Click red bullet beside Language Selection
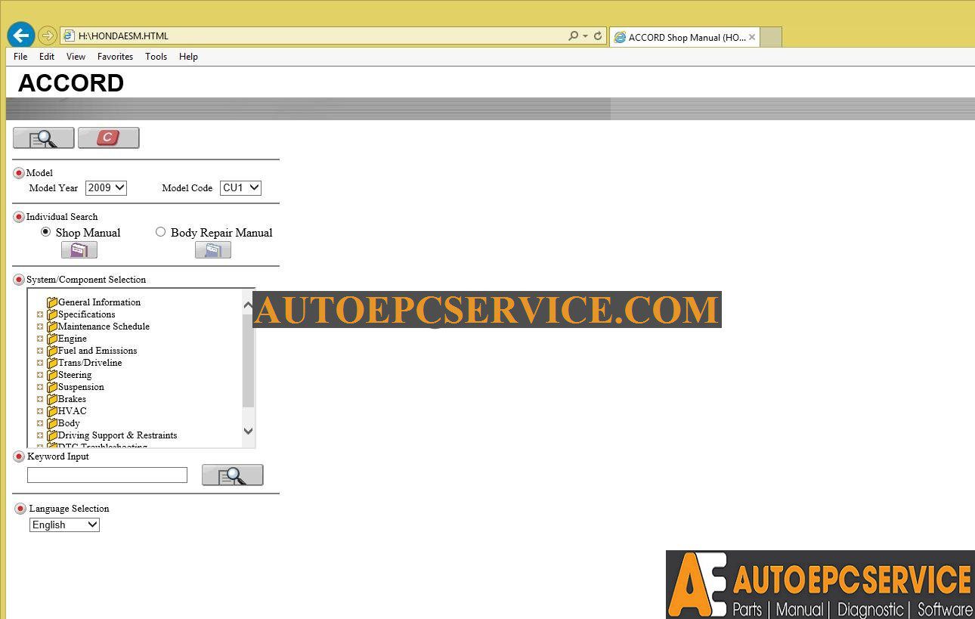The width and height of the screenshot is (975, 619). click(x=20, y=509)
